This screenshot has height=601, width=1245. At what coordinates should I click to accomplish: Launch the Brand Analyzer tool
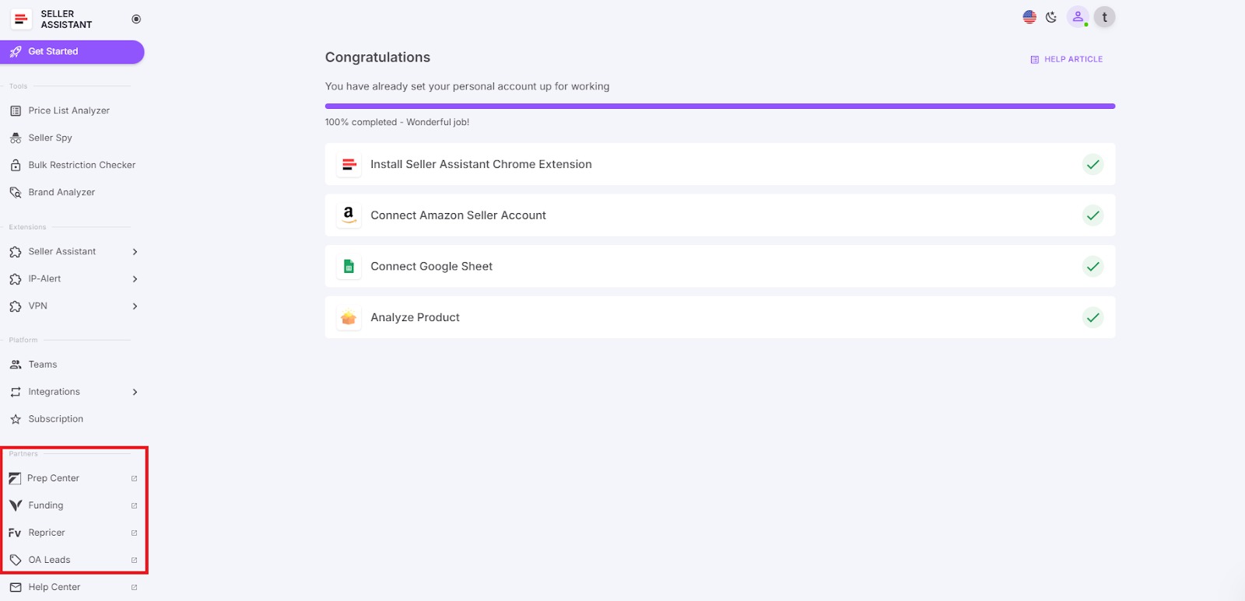(x=61, y=191)
